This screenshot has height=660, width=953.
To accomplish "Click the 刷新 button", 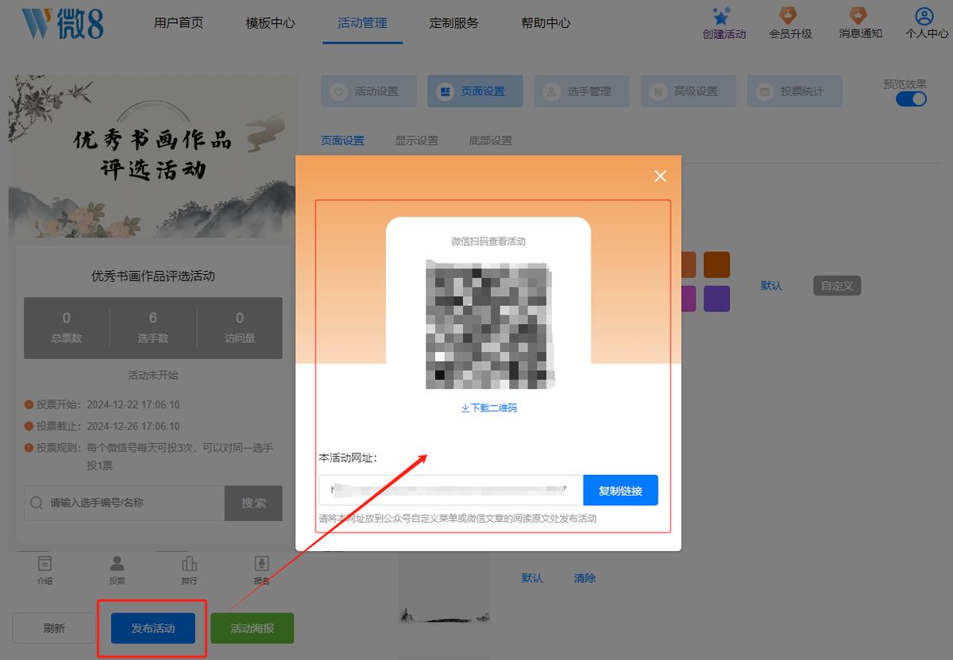I will 54,628.
